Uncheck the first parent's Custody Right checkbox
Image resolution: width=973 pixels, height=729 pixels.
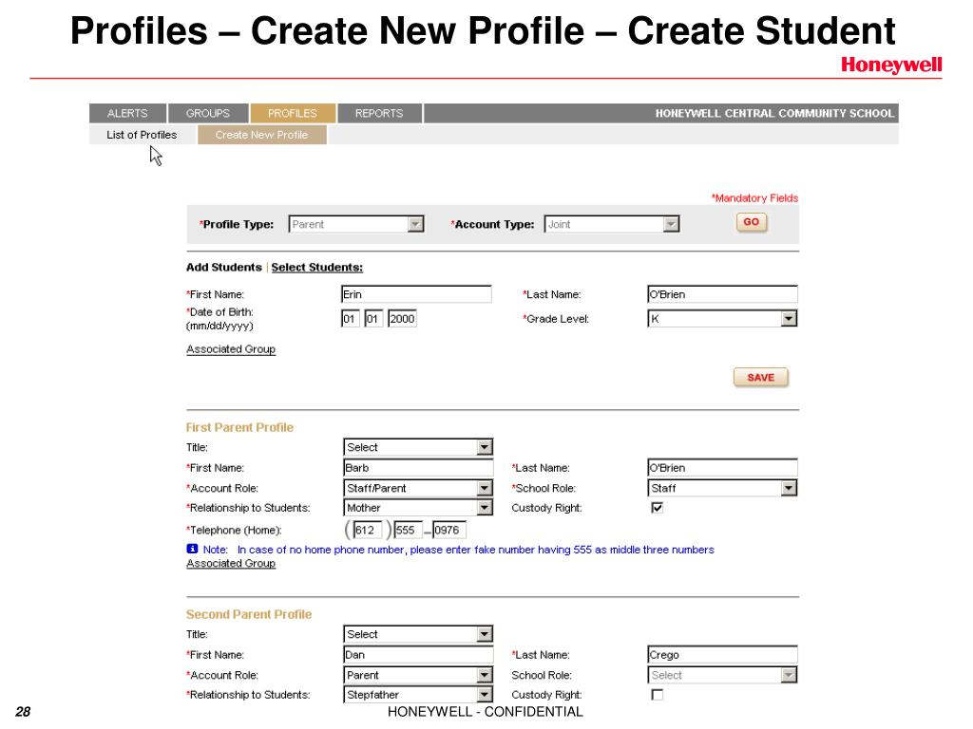point(658,508)
